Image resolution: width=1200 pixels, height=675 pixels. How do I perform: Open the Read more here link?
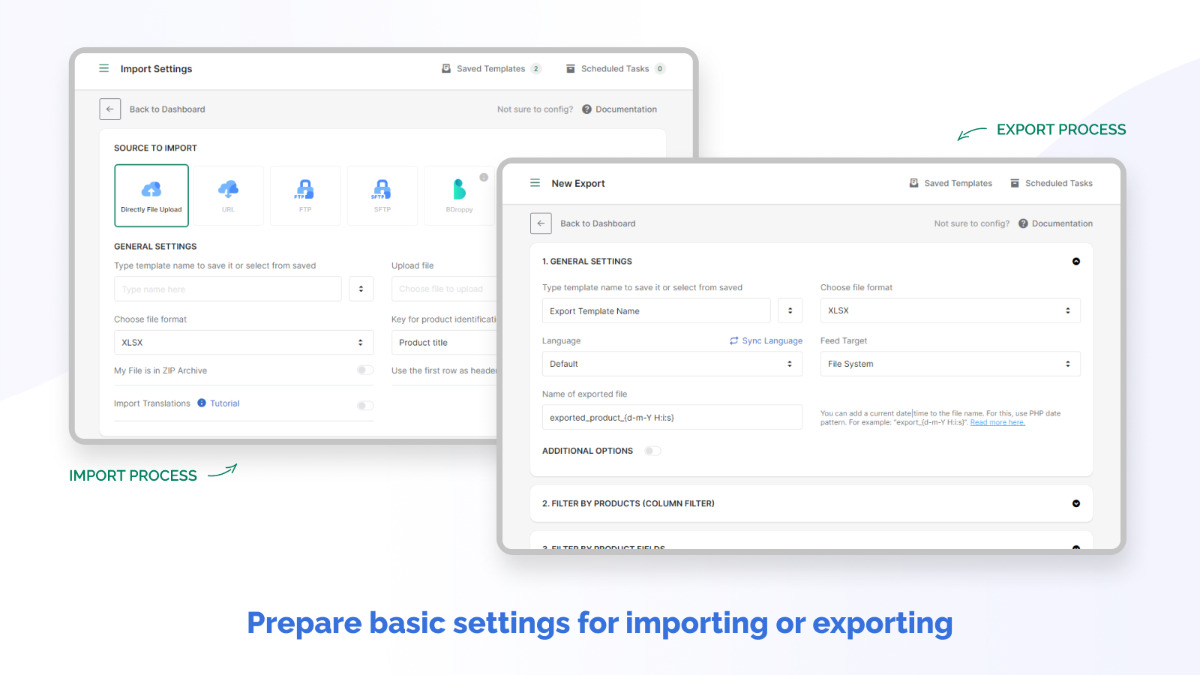[x=997, y=421]
